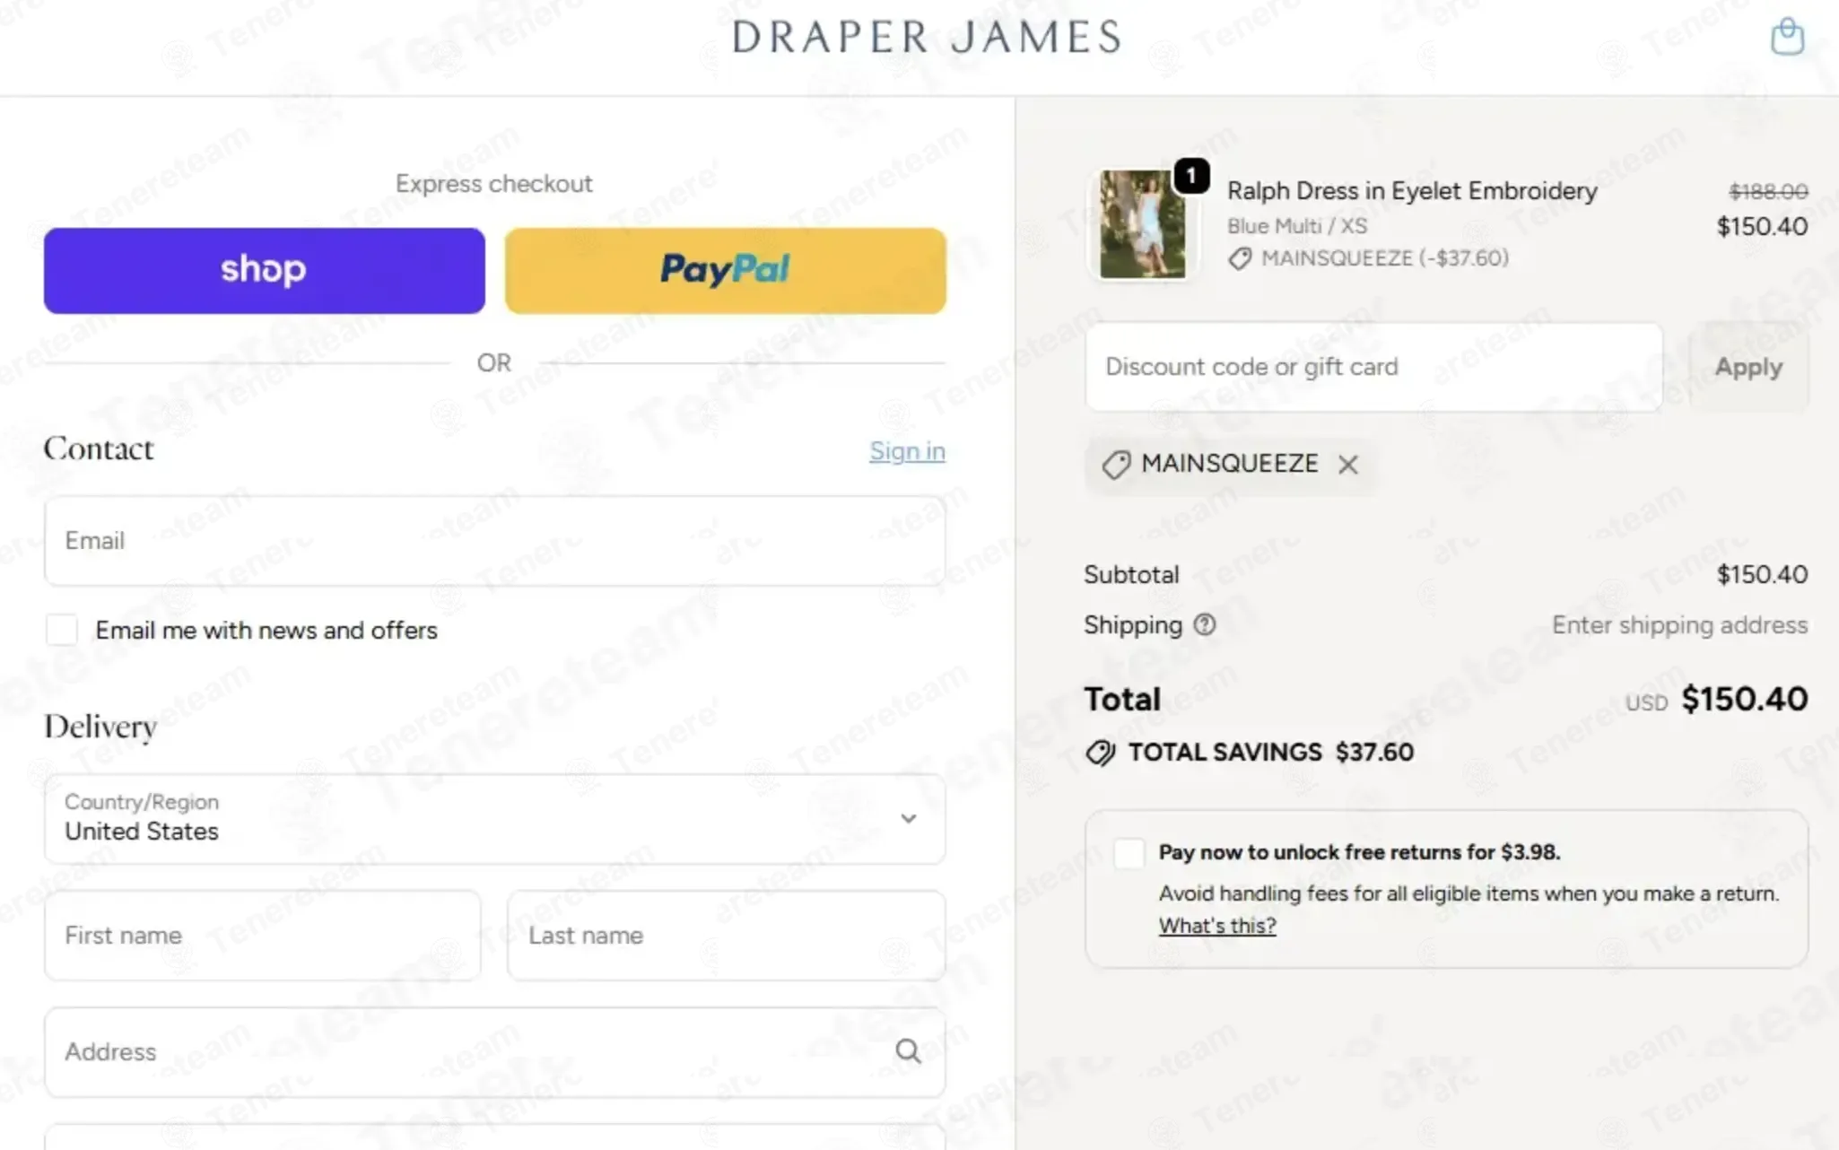This screenshot has width=1839, height=1150.
Task: Check the free returns for $3.98 box
Action: [1129, 852]
